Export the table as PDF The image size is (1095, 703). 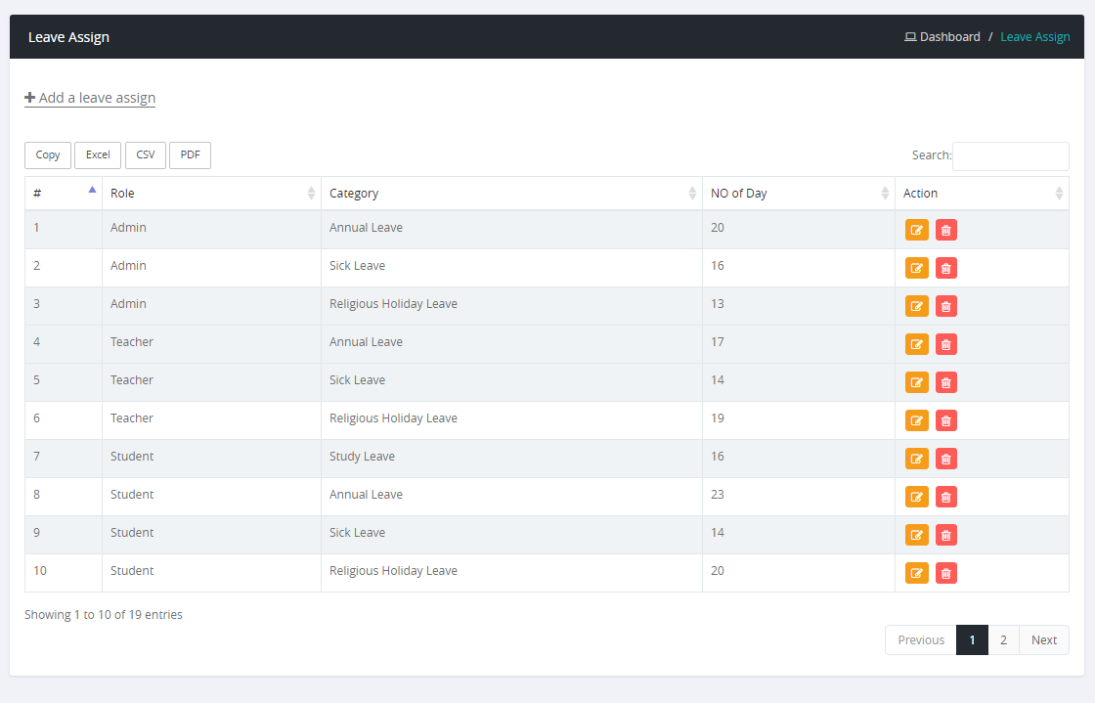tap(190, 155)
